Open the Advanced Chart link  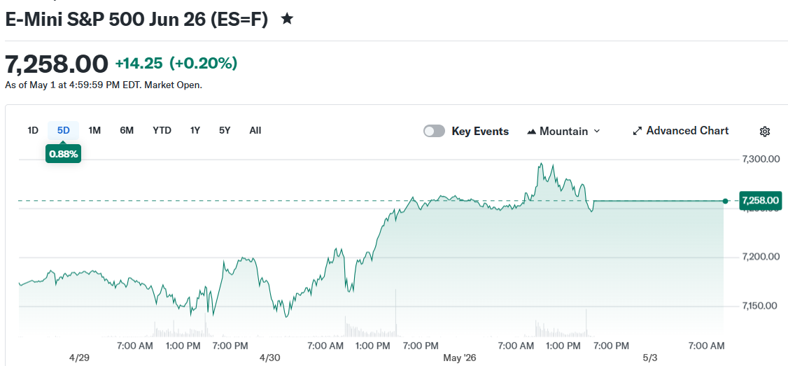(x=680, y=131)
